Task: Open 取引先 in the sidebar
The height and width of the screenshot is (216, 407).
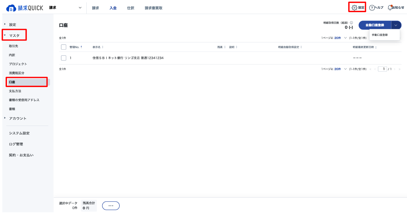Action: [13, 46]
